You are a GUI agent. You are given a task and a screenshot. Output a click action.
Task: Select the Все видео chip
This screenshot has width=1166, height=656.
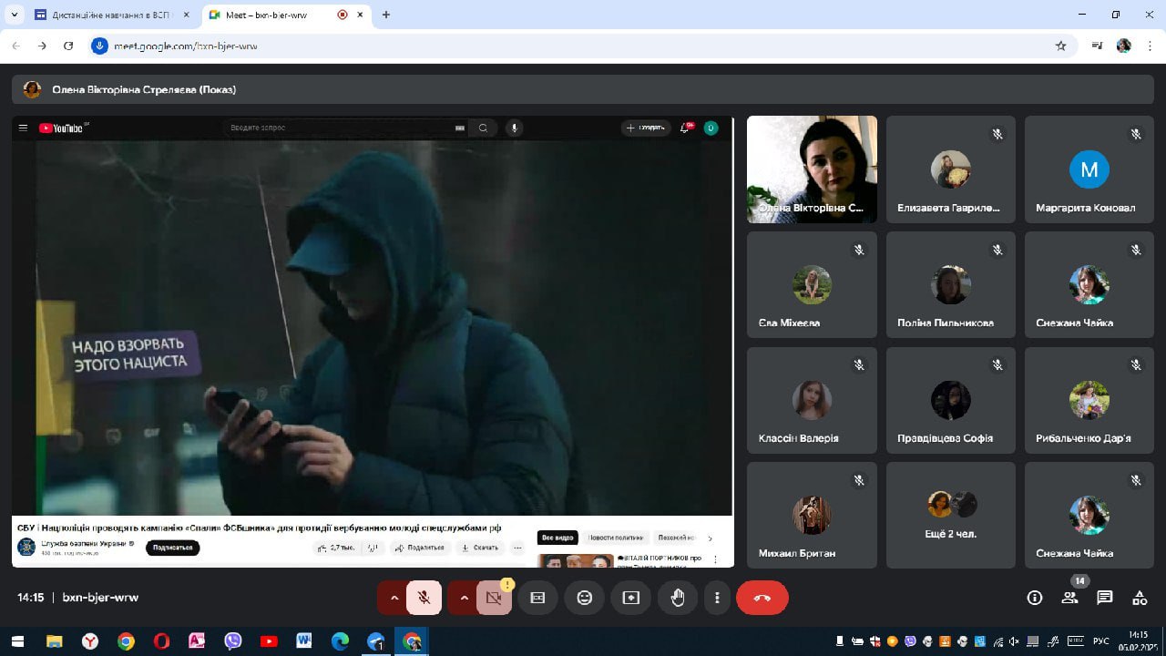click(x=557, y=538)
